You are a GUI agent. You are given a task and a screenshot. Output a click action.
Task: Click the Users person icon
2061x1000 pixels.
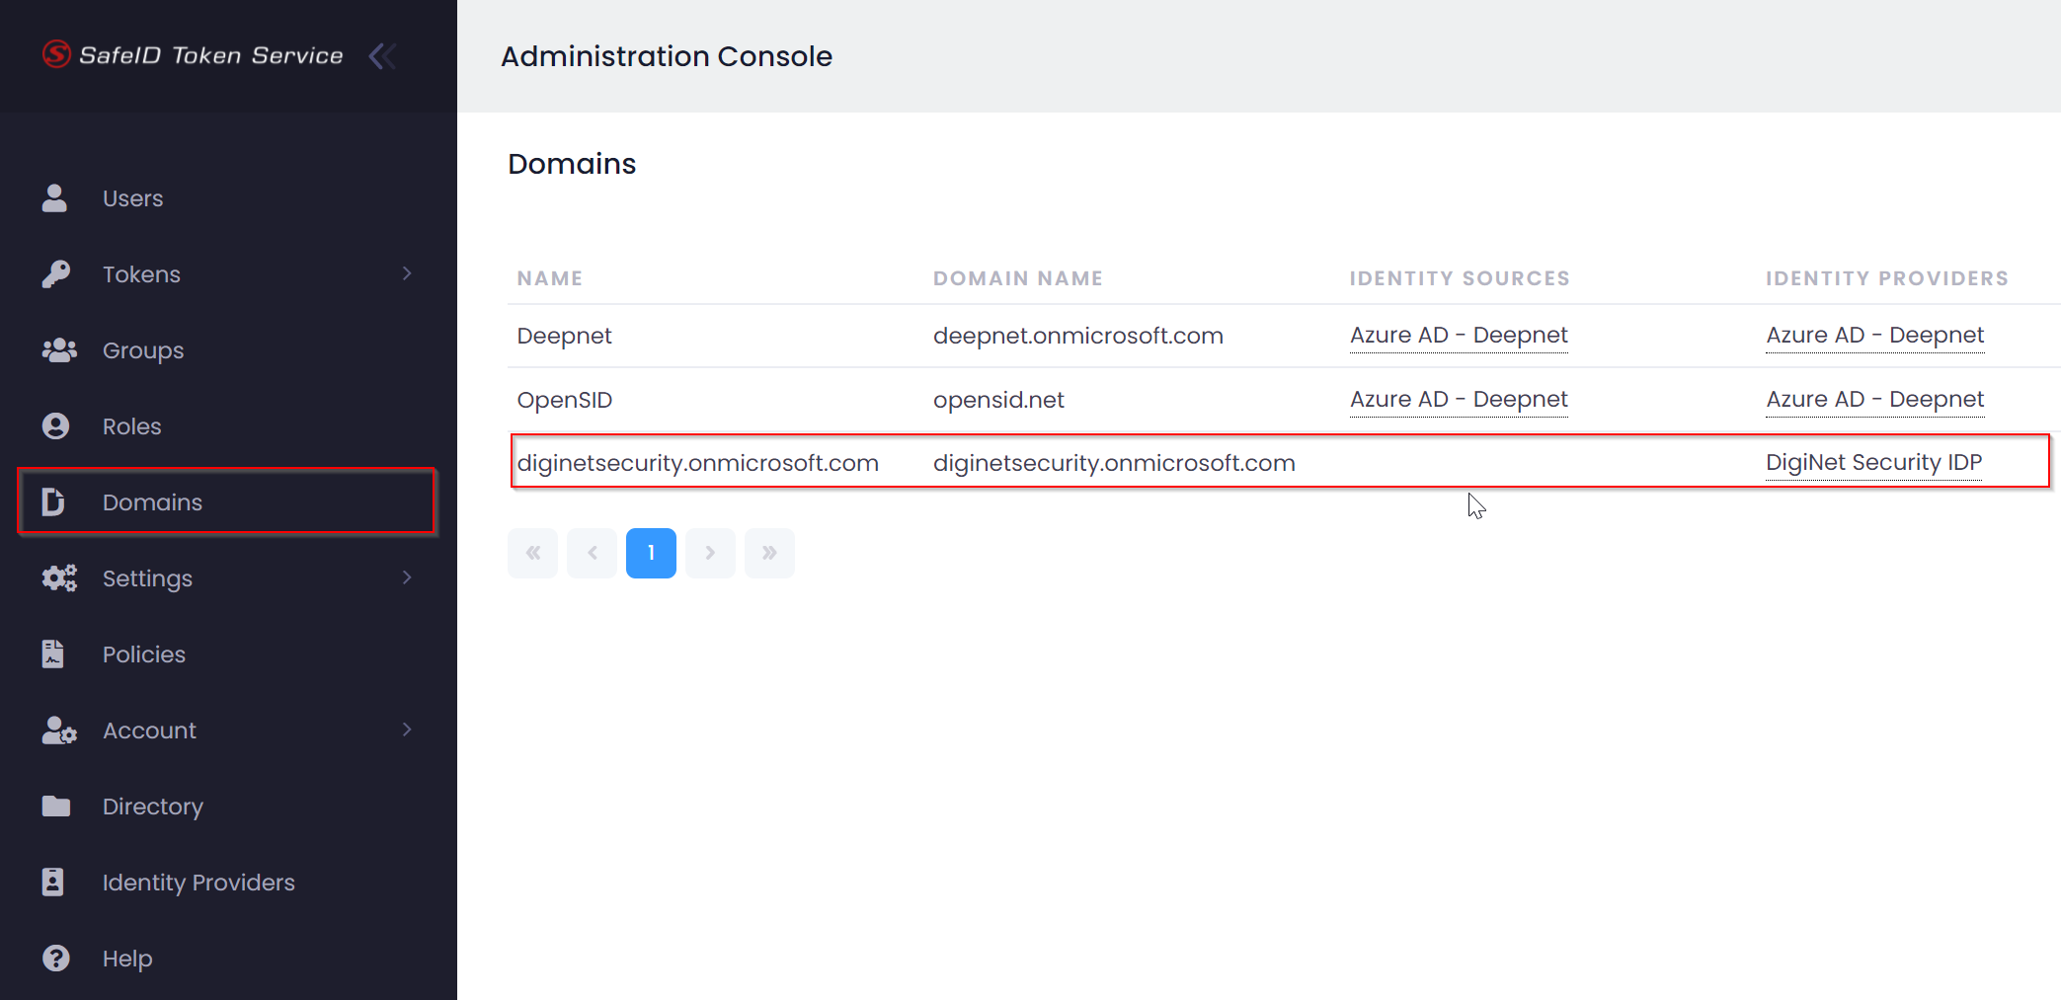(55, 198)
